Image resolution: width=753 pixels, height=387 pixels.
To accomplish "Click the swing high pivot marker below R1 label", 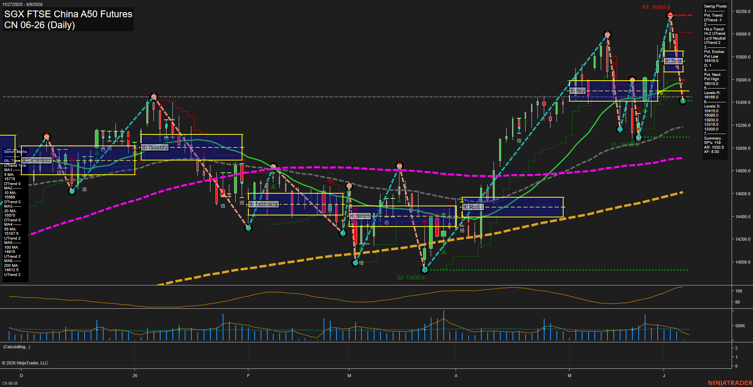I will click(670, 15).
